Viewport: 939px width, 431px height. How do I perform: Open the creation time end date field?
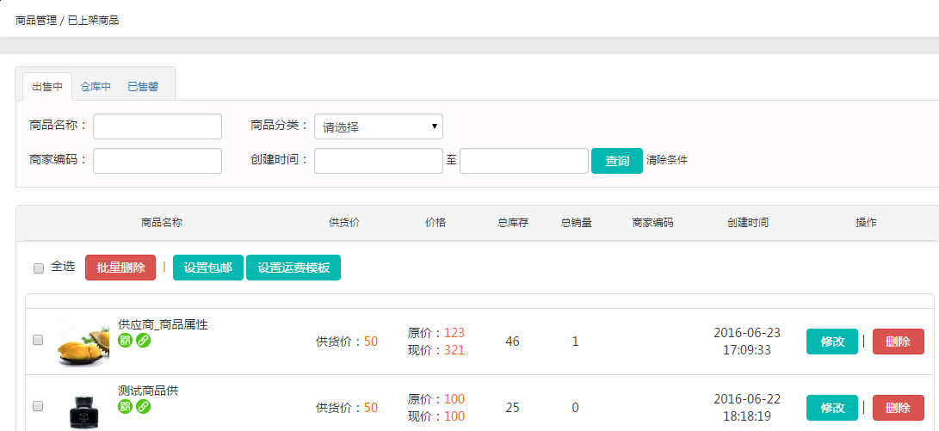pyautogui.click(x=523, y=161)
